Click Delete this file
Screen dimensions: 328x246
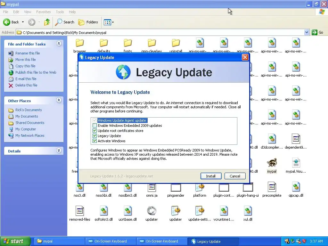point(26,85)
